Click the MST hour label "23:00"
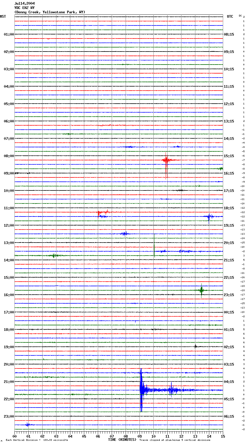The height and width of the screenshot is (444, 246). [x=9, y=417]
